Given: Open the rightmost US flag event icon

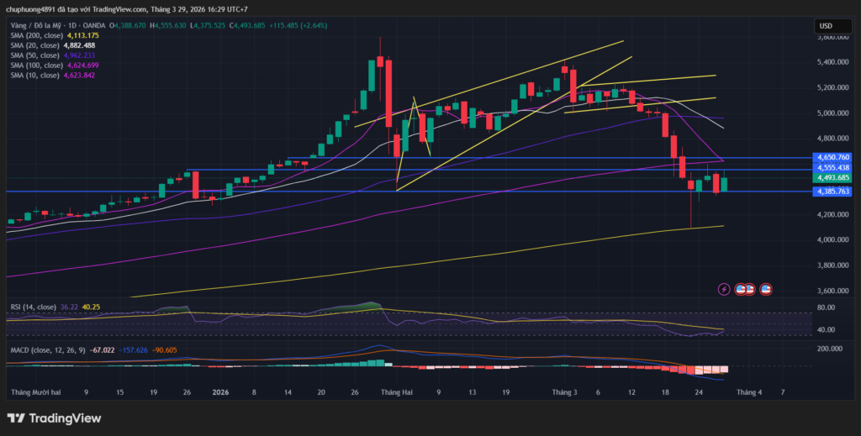Looking at the screenshot, I should point(766,289).
